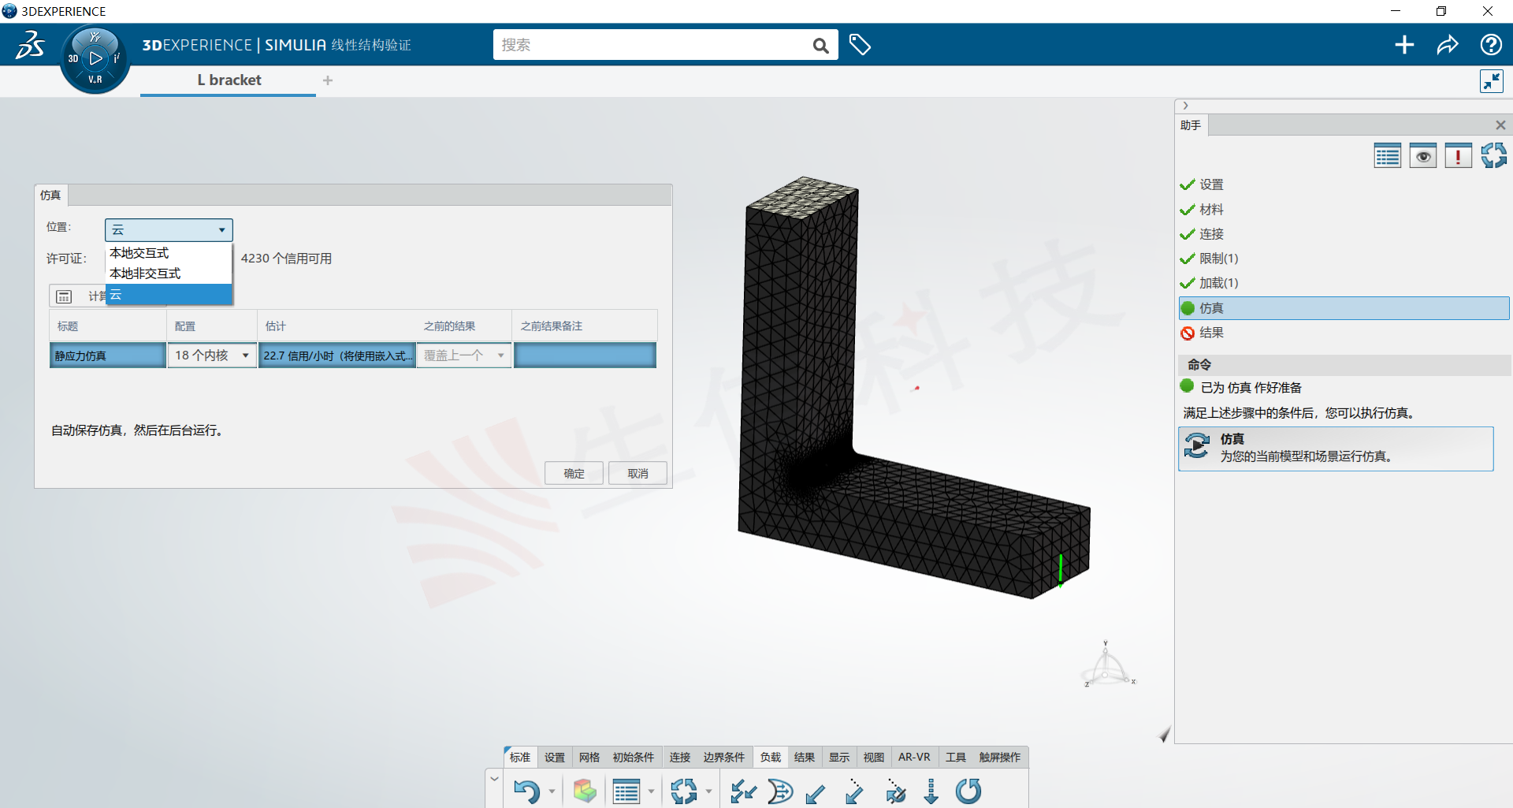This screenshot has height=808, width=1513.
Task: Open the 覆盖上一个 previous results dropdown
Action: 464,356
